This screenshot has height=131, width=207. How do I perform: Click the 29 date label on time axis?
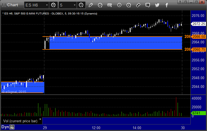[x=45, y=128]
